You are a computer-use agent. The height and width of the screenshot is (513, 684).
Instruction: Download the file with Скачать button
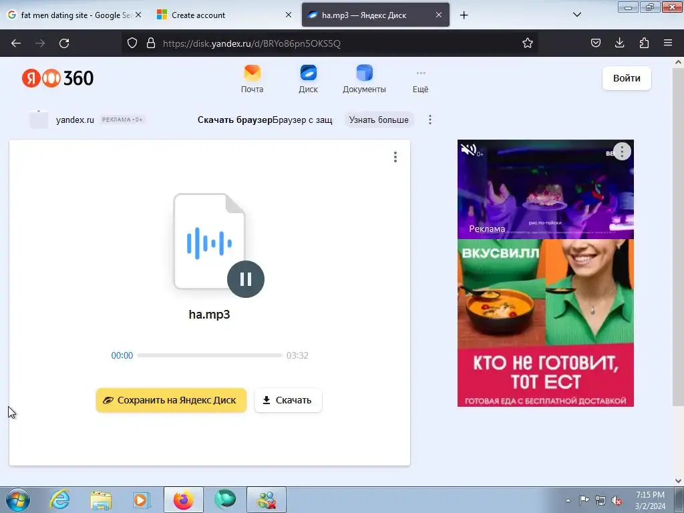(288, 400)
